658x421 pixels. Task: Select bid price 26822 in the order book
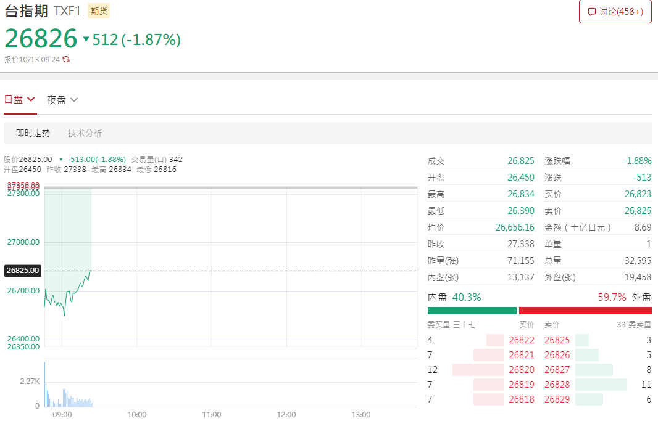[x=522, y=340]
